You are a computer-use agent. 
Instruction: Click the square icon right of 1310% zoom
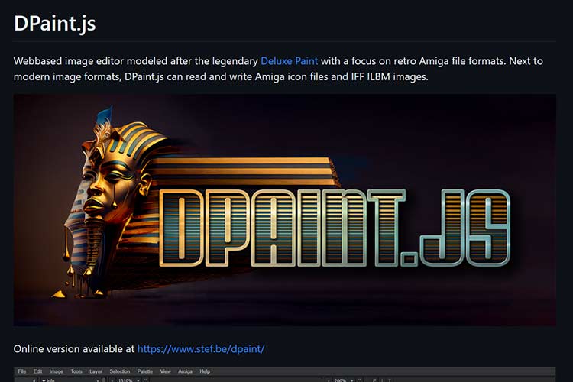click(145, 380)
